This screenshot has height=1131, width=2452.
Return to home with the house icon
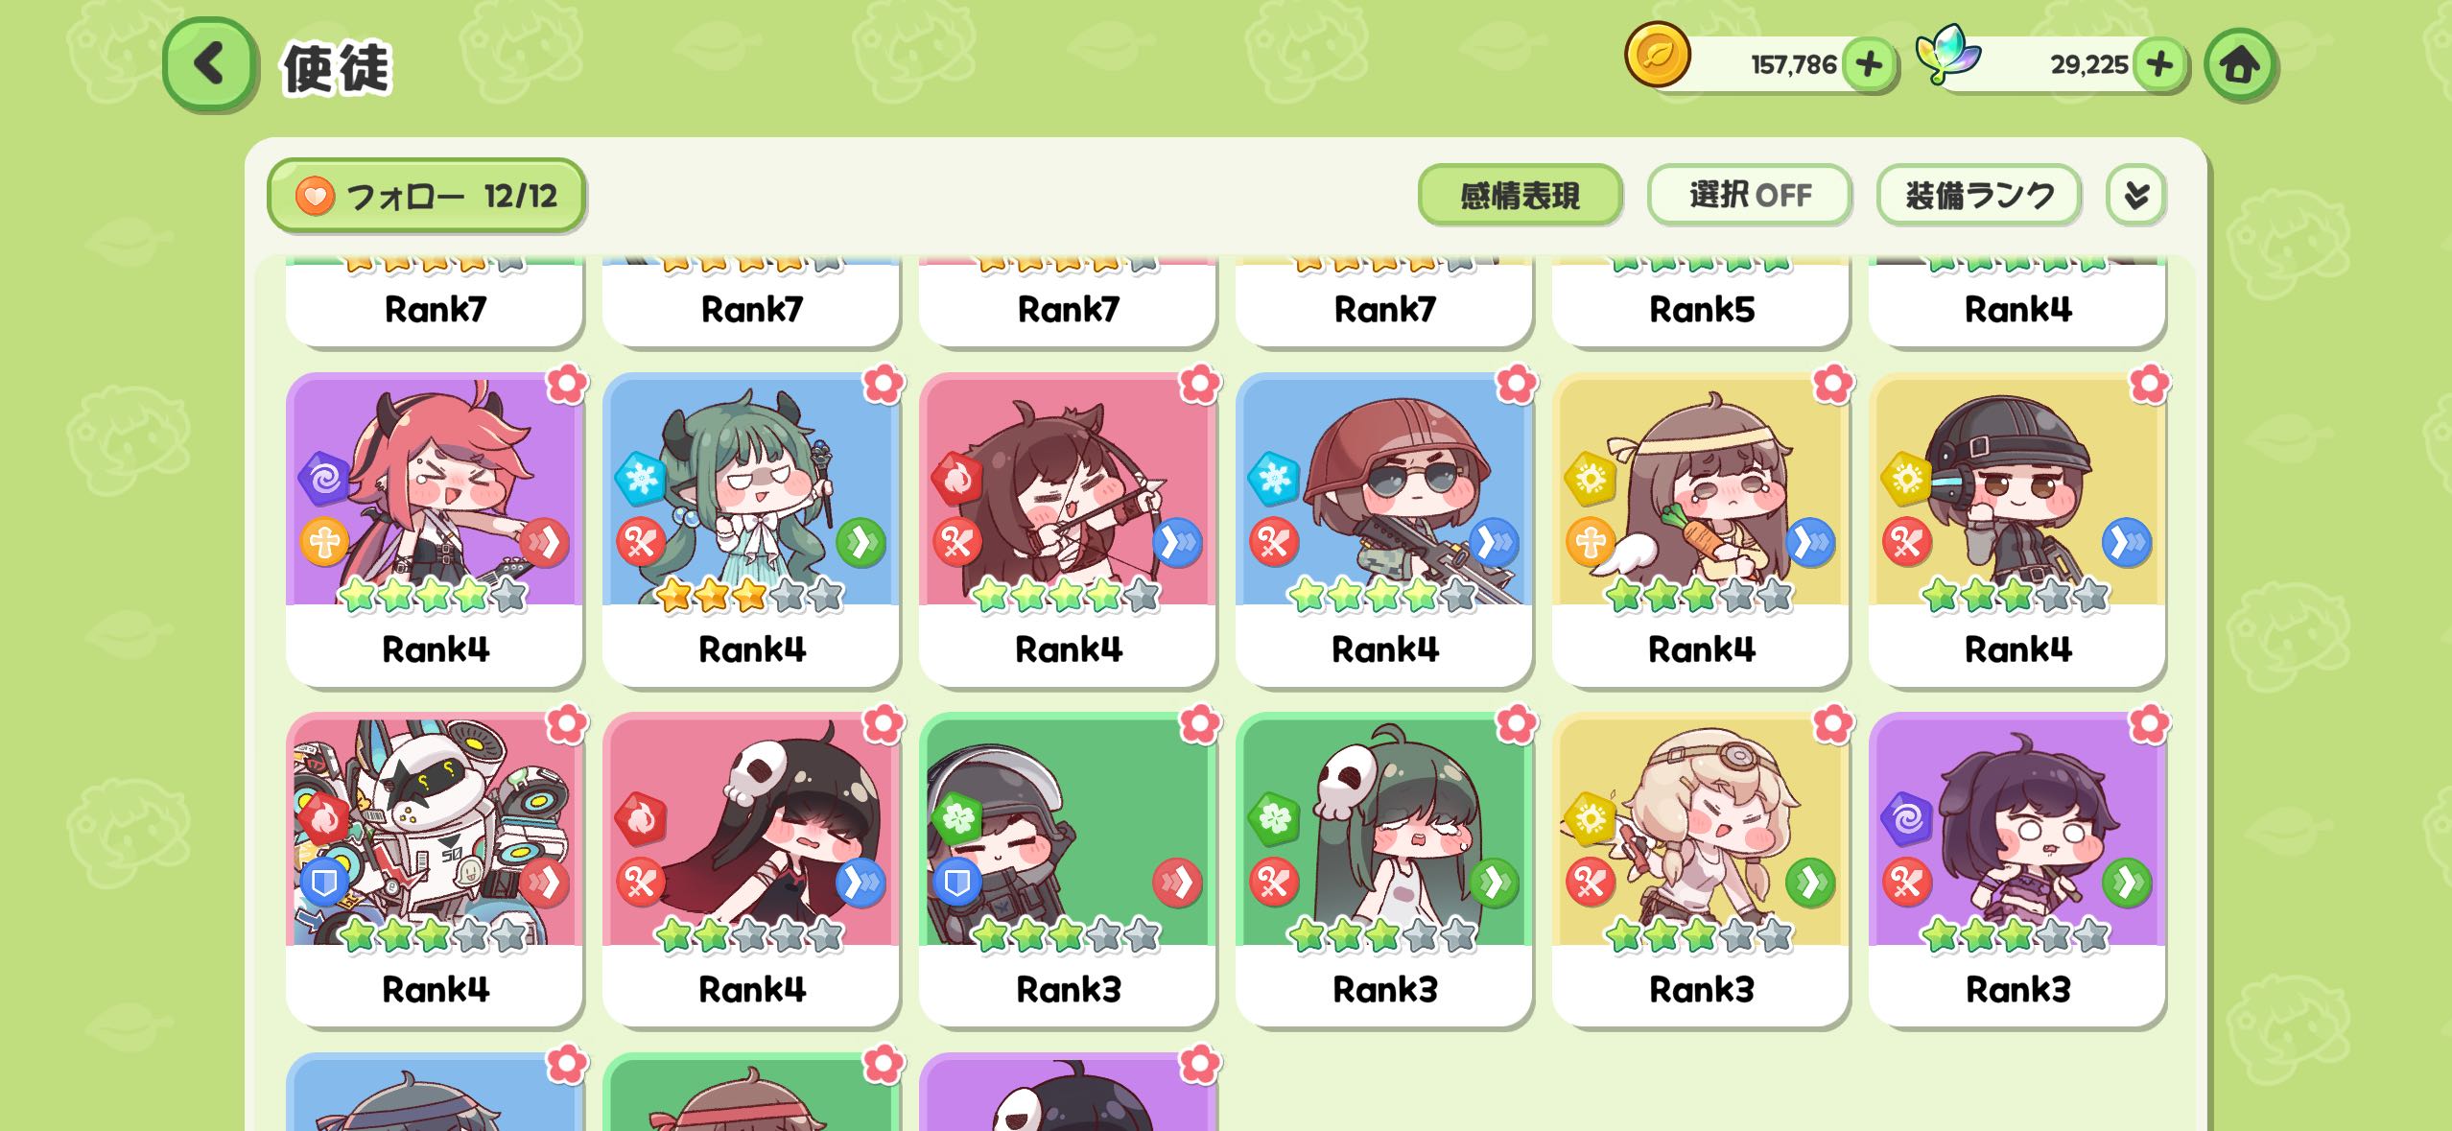[2240, 64]
